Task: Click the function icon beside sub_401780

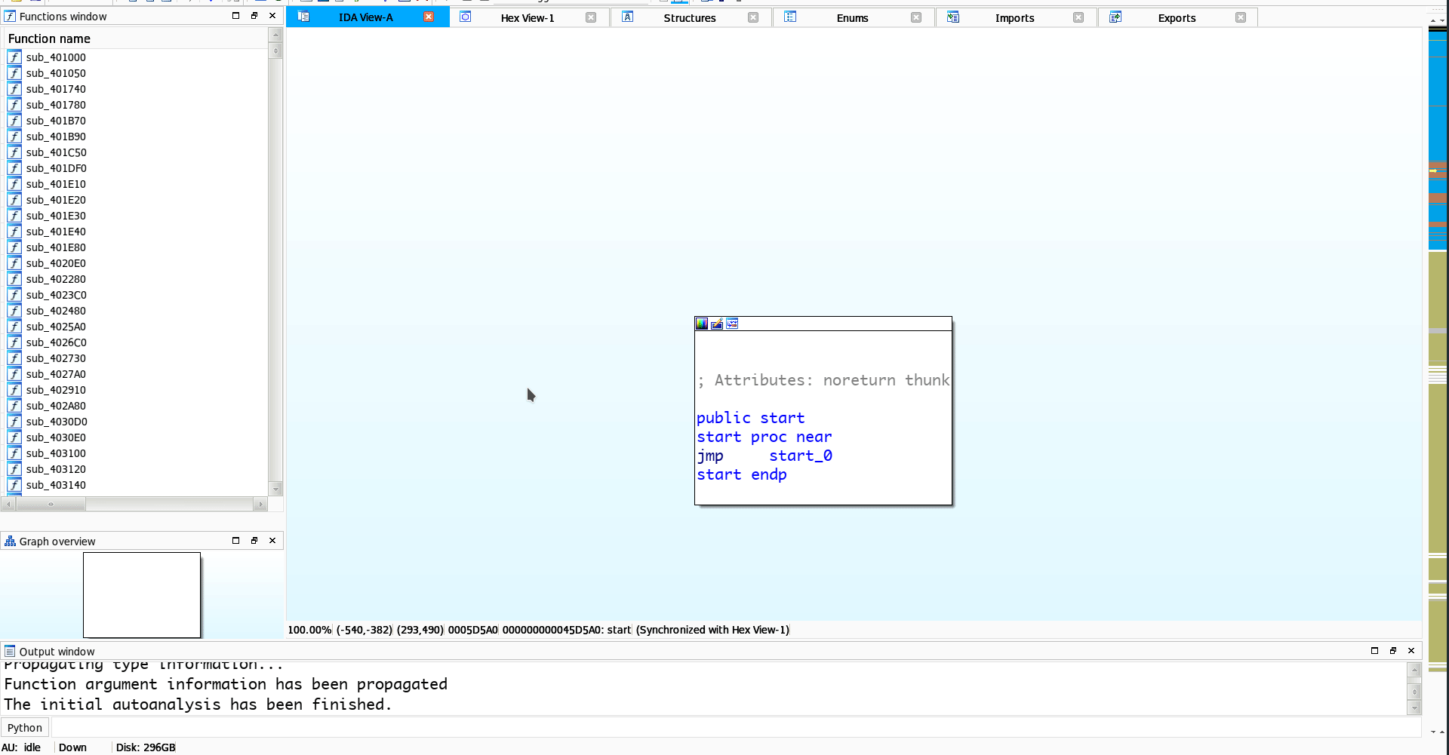Action: tap(14, 105)
